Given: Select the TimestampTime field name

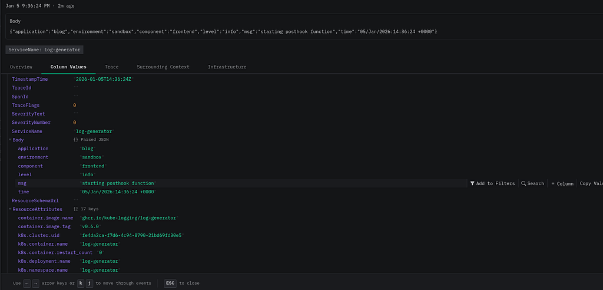Looking at the screenshot, I should click(x=29, y=79).
